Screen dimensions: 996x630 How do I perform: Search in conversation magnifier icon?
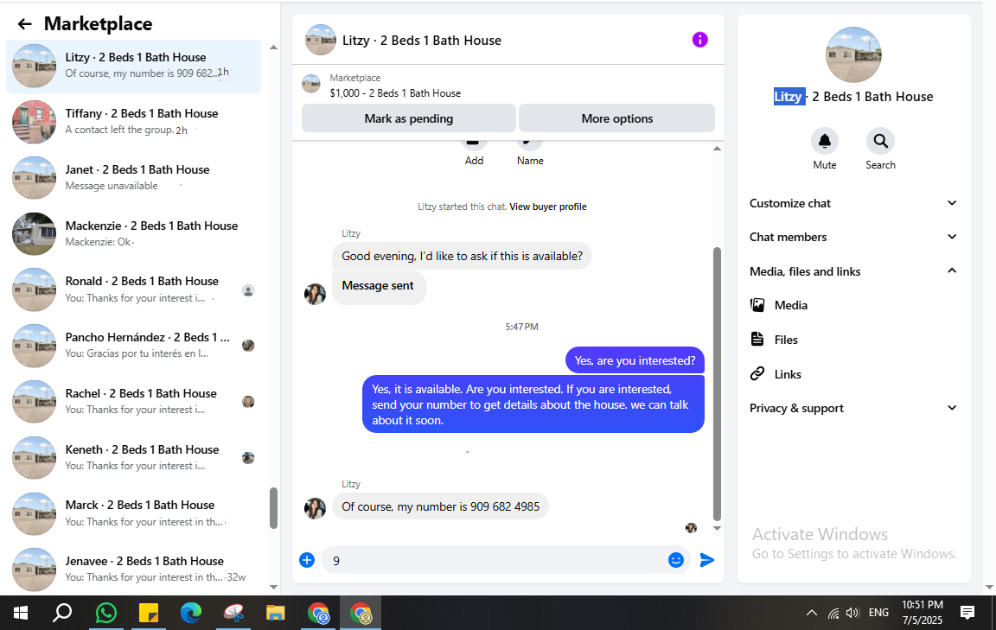coord(880,141)
